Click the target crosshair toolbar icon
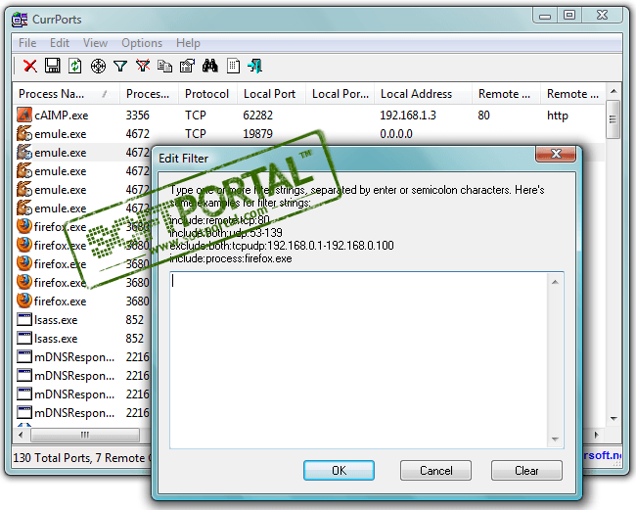 (98, 66)
